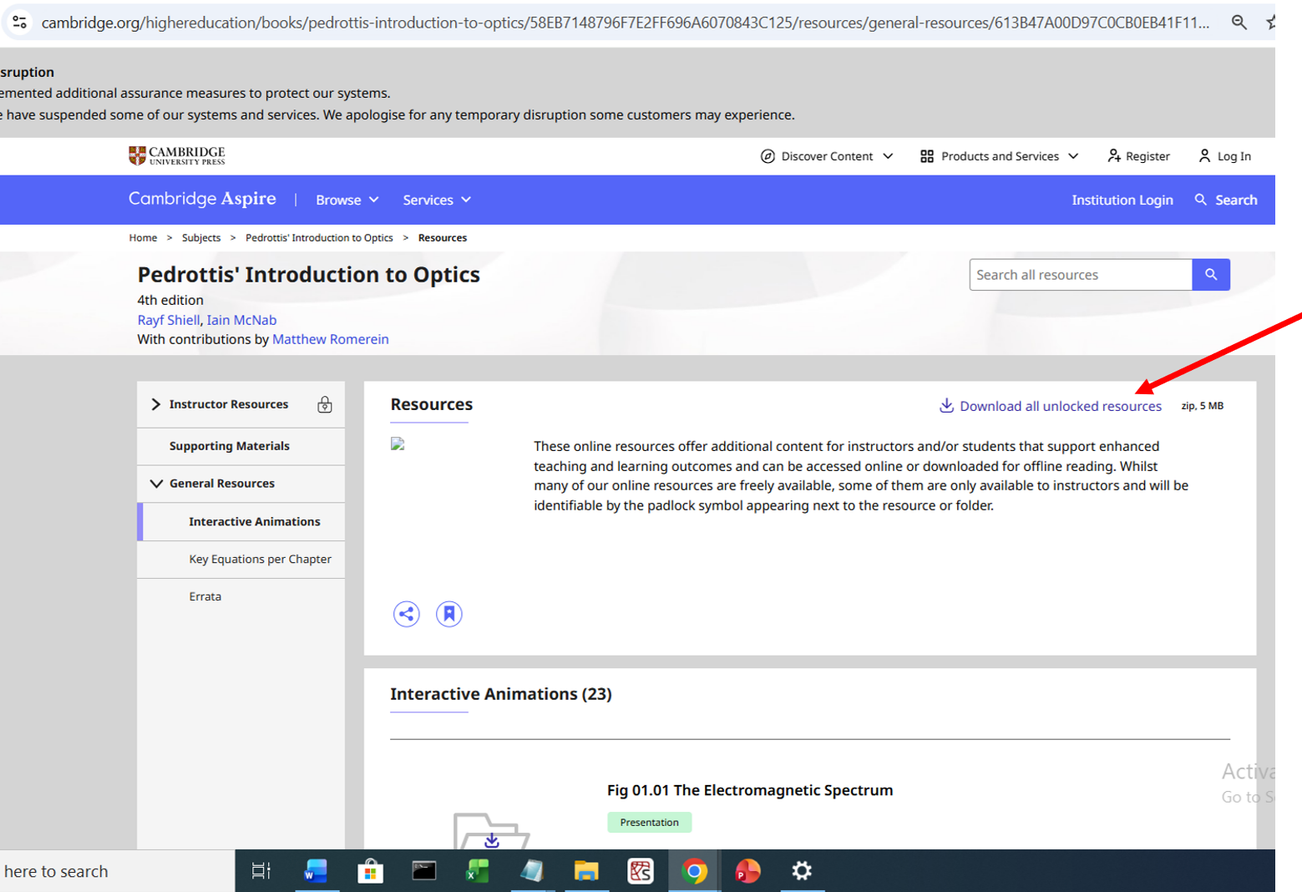Click the Pedrottis' Introduction to Optics page title

pos(309,275)
